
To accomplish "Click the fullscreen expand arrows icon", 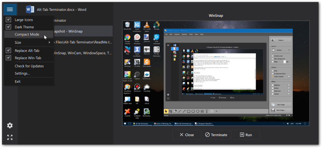I will tap(10, 137).
